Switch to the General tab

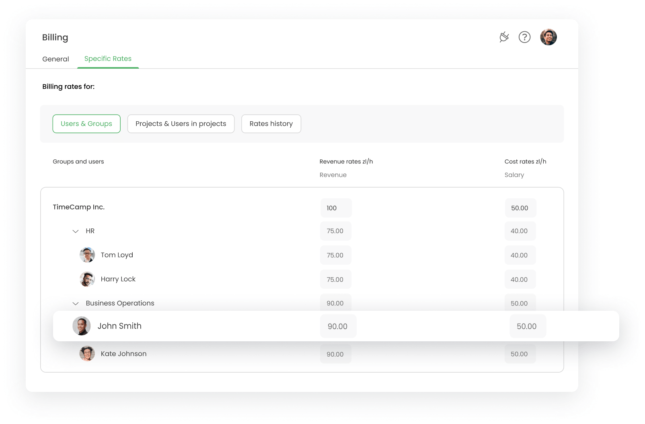[55, 59]
